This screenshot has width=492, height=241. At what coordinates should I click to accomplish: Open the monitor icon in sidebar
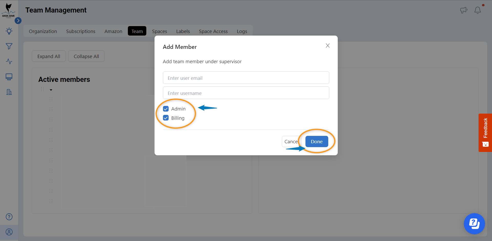coord(9,77)
